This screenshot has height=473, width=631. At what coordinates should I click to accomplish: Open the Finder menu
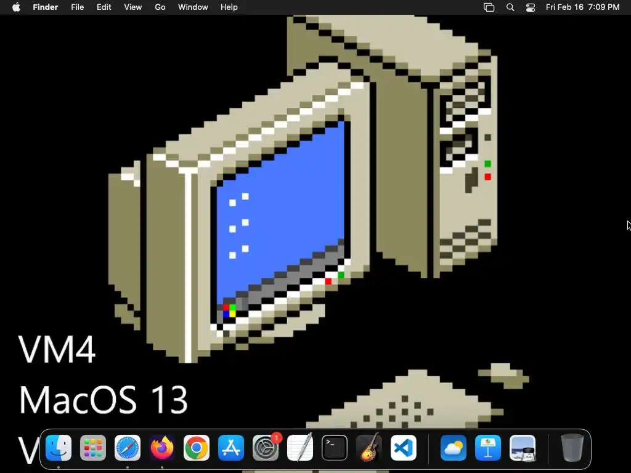pos(46,7)
